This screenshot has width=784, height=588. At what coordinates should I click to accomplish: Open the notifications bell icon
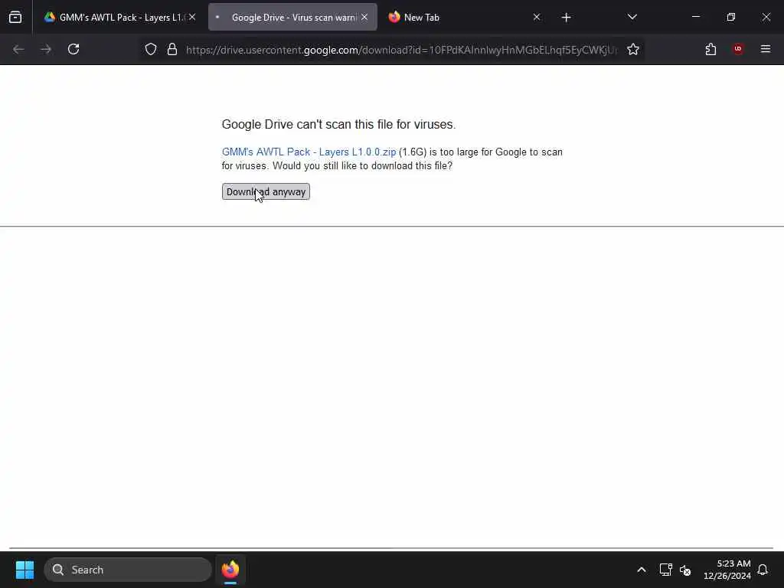[x=763, y=570]
